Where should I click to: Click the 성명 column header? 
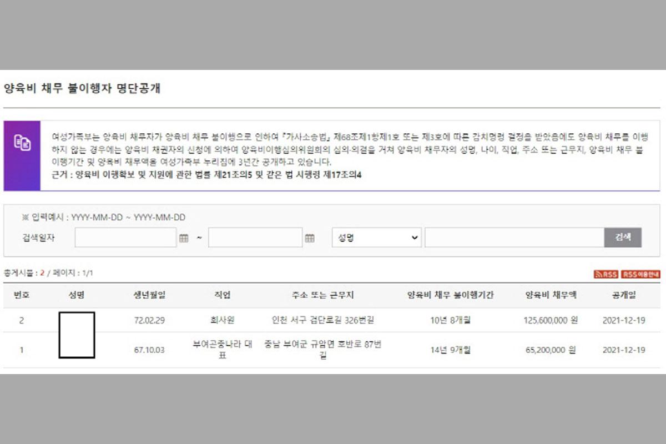point(76,295)
